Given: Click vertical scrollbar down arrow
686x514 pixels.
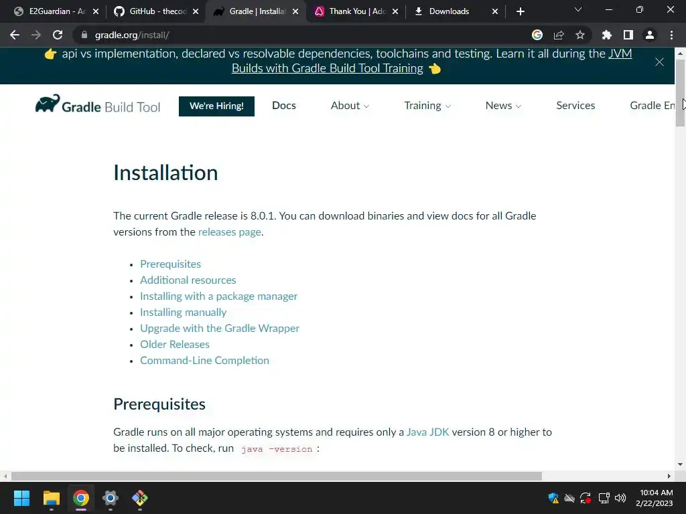Looking at the screenshot, I should click(680, 464).
